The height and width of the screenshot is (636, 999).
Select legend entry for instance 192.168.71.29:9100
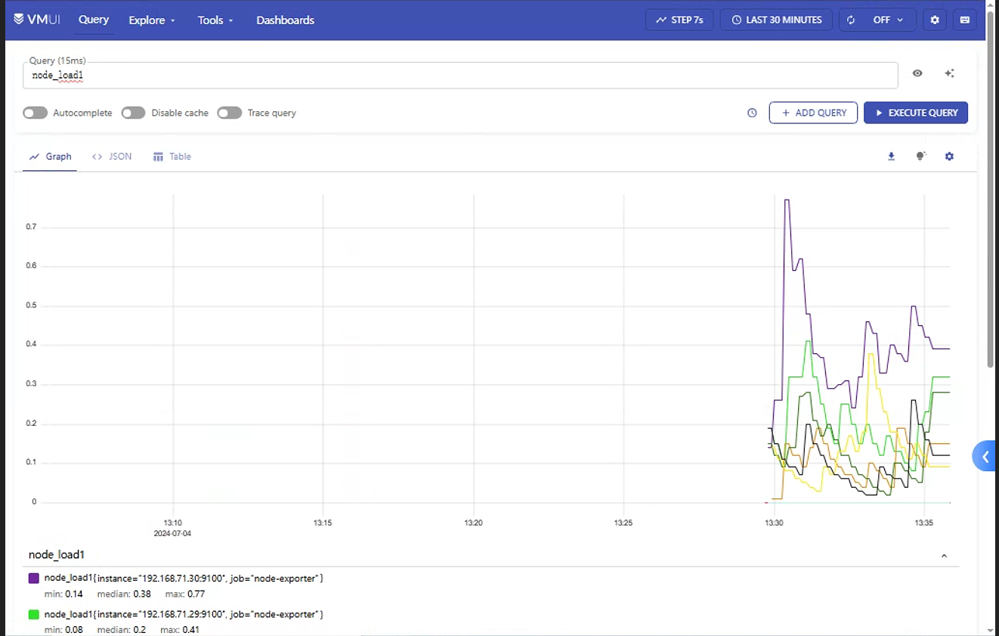[184, 614]
